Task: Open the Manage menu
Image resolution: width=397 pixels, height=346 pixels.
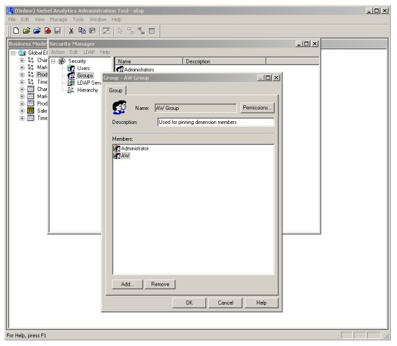Action: pos(59,20)
